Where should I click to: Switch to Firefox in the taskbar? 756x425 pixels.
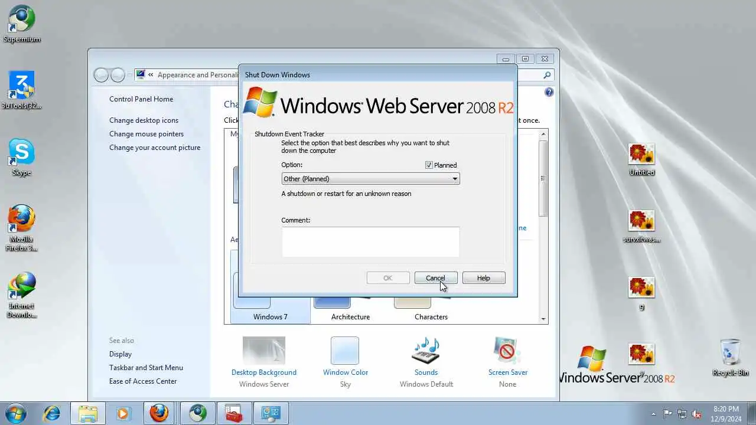159,413
